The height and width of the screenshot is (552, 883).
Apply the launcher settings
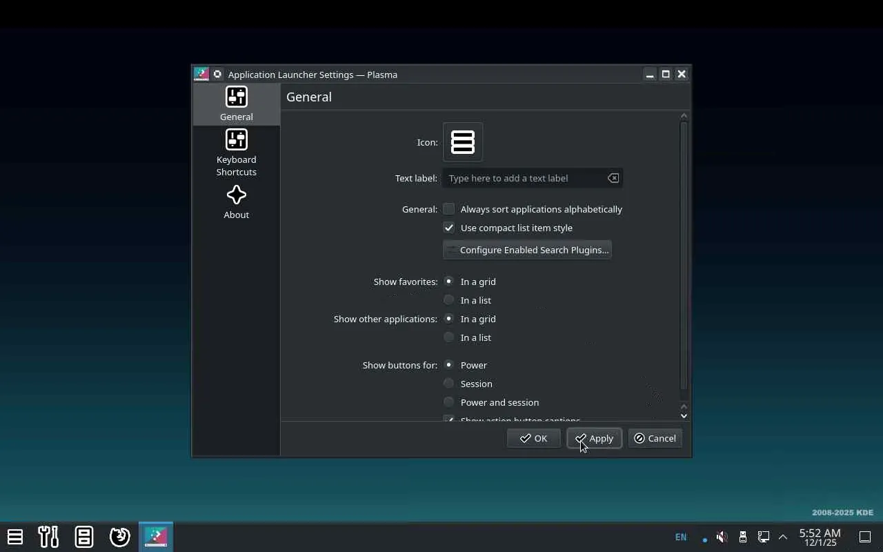(594, 438)
